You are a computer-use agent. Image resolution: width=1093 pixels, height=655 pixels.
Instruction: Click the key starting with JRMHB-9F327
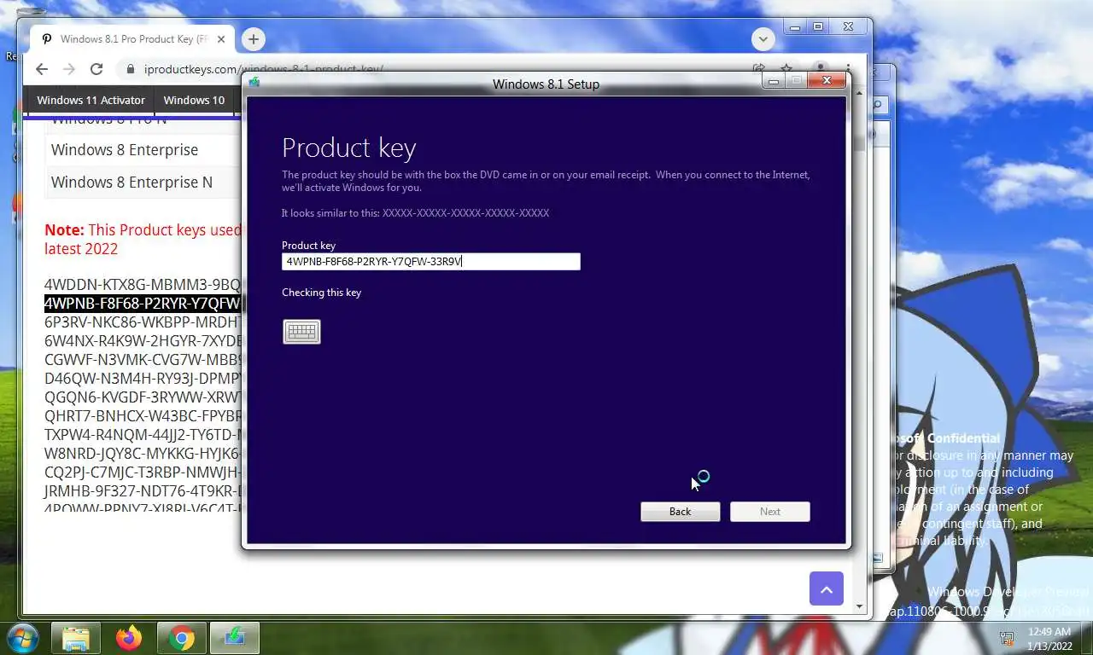(x=143, y=491)
